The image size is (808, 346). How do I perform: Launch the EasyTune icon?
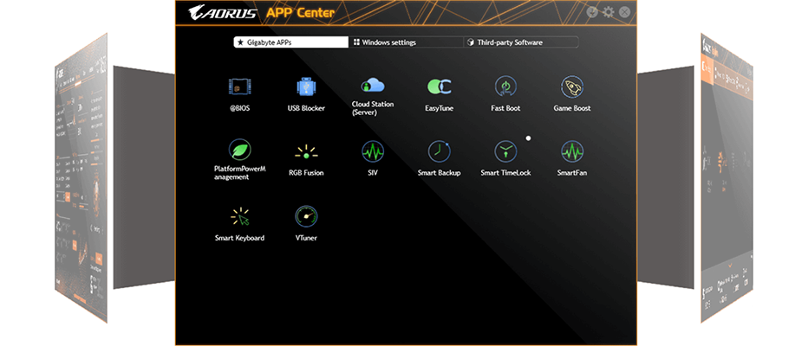pos(439,86)
